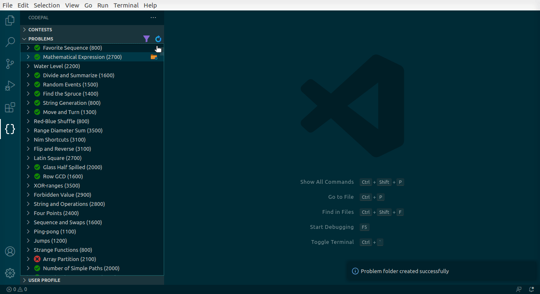This screenshot has height=294, width=540.
Task: Click green check on Number of Simple Paths
Action: (37, 268)
